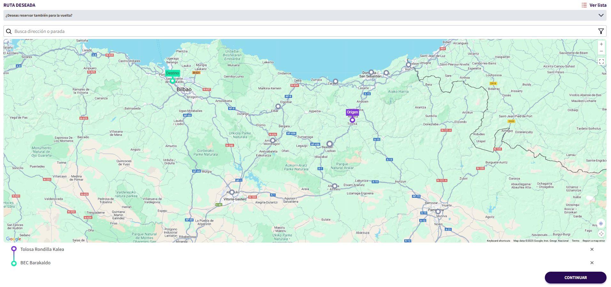This screenshot has width=611, height=287.
Task: Click Report a map error
Action: 593,241
